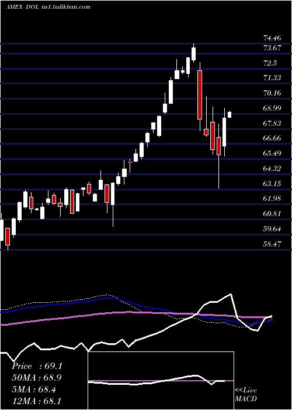
Task: Click the 64.32 price axis label
Action: (x=272, y=169)
